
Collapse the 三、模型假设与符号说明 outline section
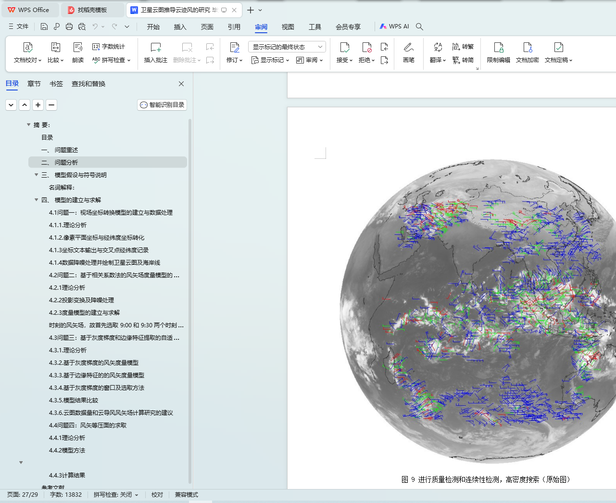click(37, 175)
